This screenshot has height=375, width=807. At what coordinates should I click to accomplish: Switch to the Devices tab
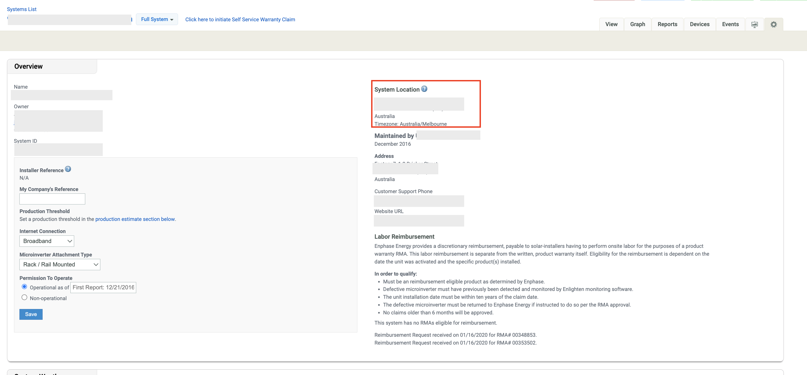(x=700, y=24)
